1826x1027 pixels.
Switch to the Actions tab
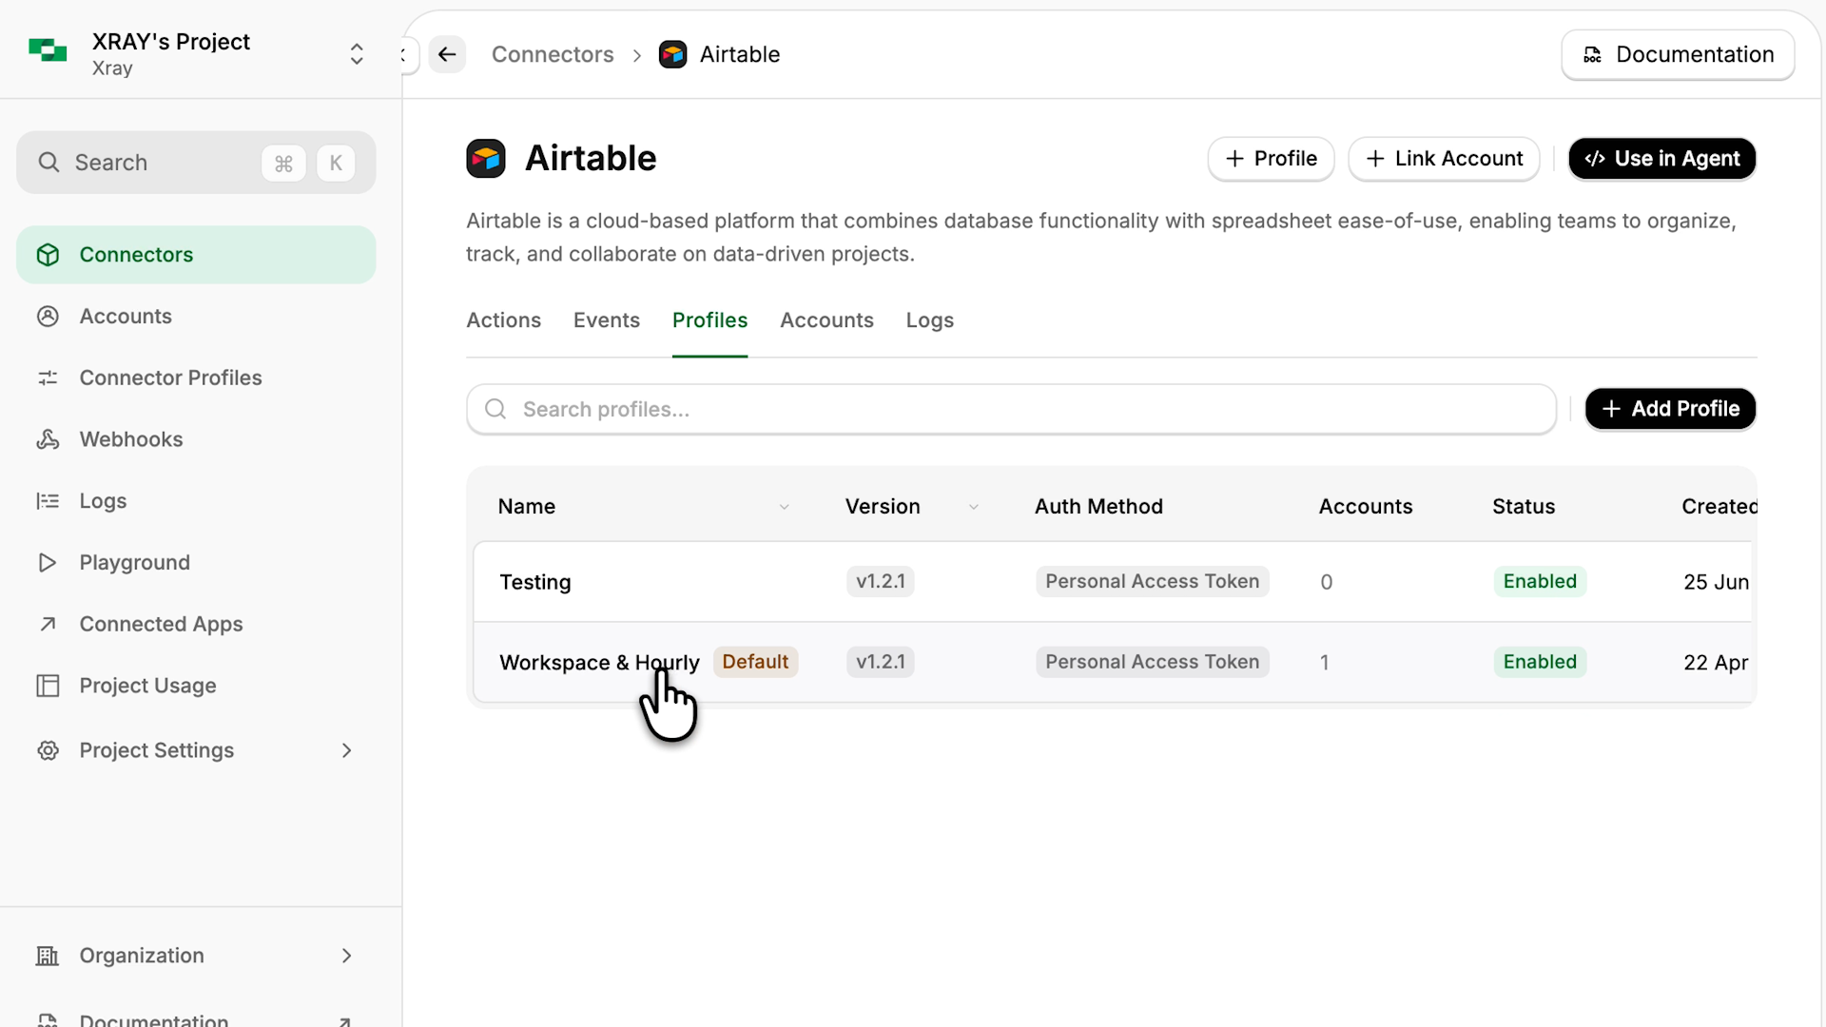coord(503,320)
